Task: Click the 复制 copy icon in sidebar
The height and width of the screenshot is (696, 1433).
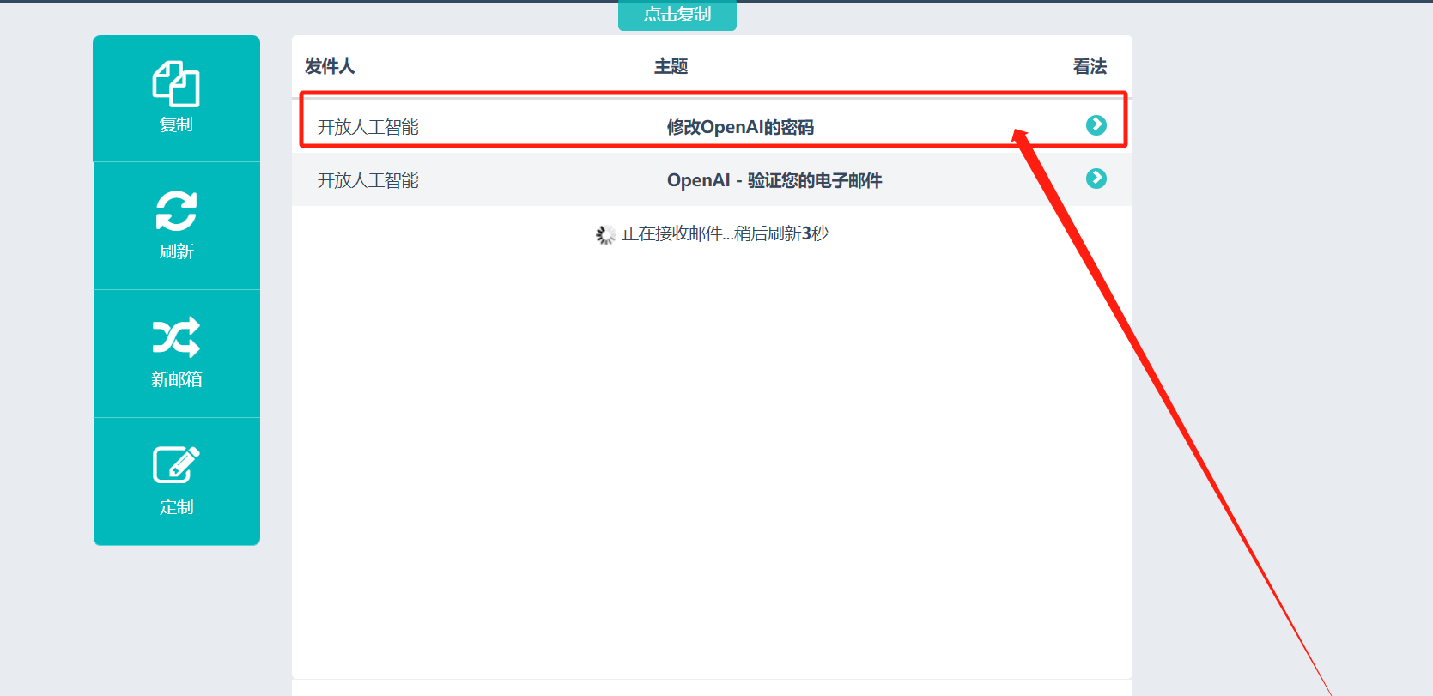Action: (176, 84)
